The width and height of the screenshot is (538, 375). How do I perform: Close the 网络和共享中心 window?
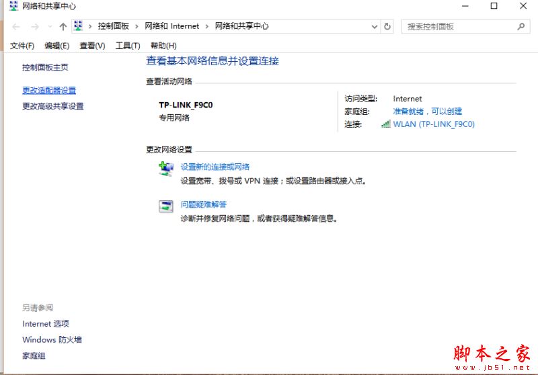(x=523, y=6)
